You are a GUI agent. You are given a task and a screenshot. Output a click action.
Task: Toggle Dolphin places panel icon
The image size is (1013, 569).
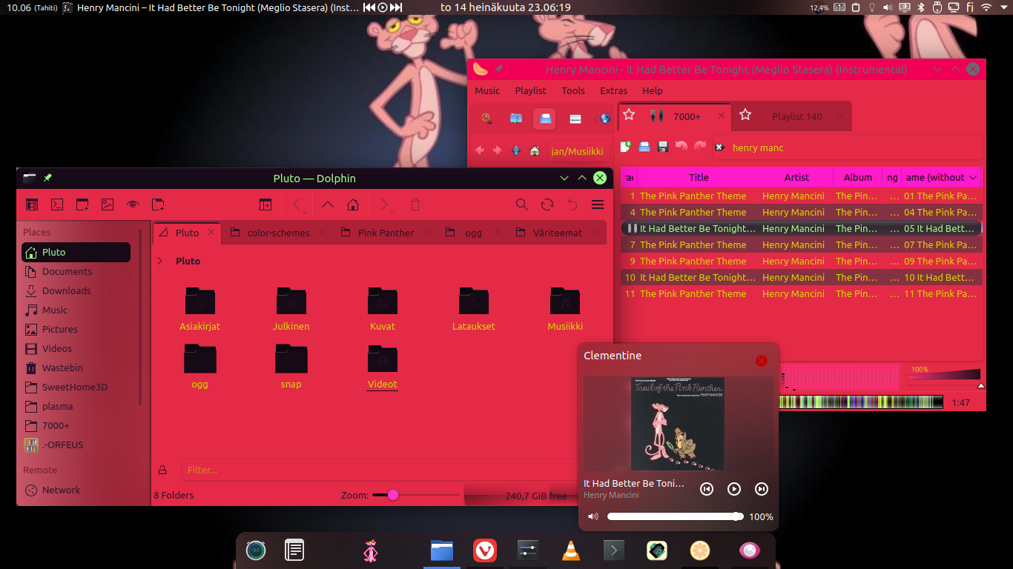32,204
